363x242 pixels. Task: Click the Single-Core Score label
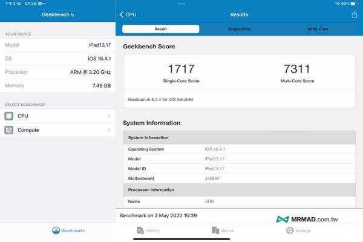181,81
